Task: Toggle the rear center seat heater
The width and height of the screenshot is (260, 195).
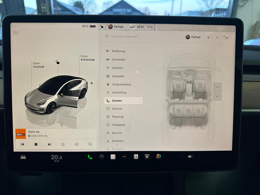Action: pos(188,111)
